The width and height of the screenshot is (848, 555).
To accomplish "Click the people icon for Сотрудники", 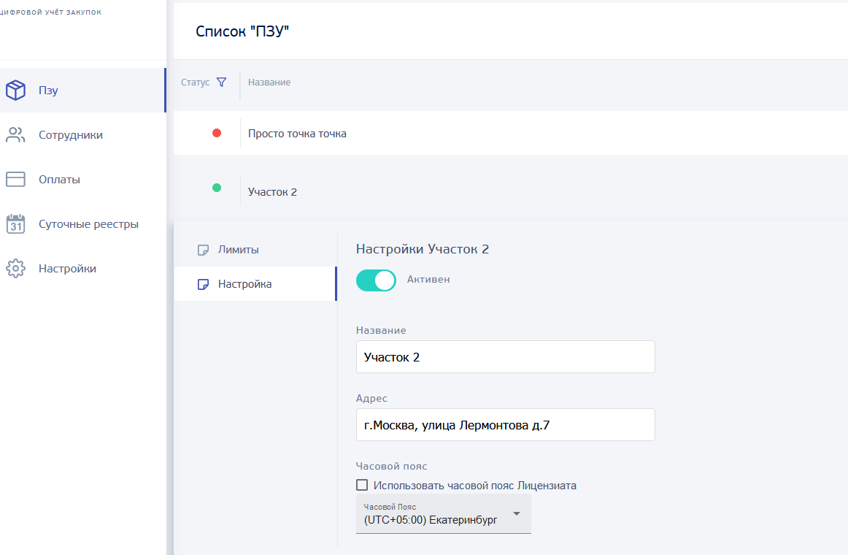I will pyautogui.click(x=15, y=135).
